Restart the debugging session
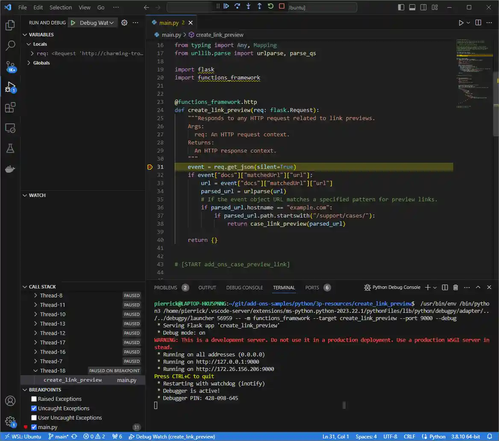 tap(270, 6)
